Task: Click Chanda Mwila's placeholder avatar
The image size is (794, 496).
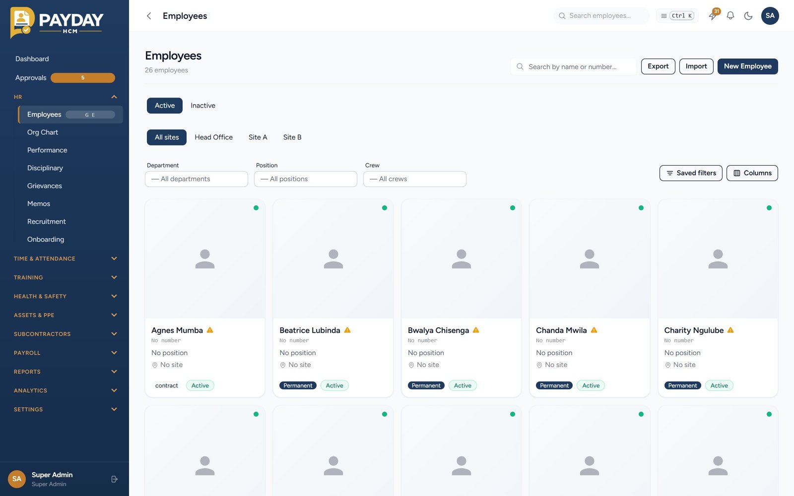Action: (x=590, y=259)
